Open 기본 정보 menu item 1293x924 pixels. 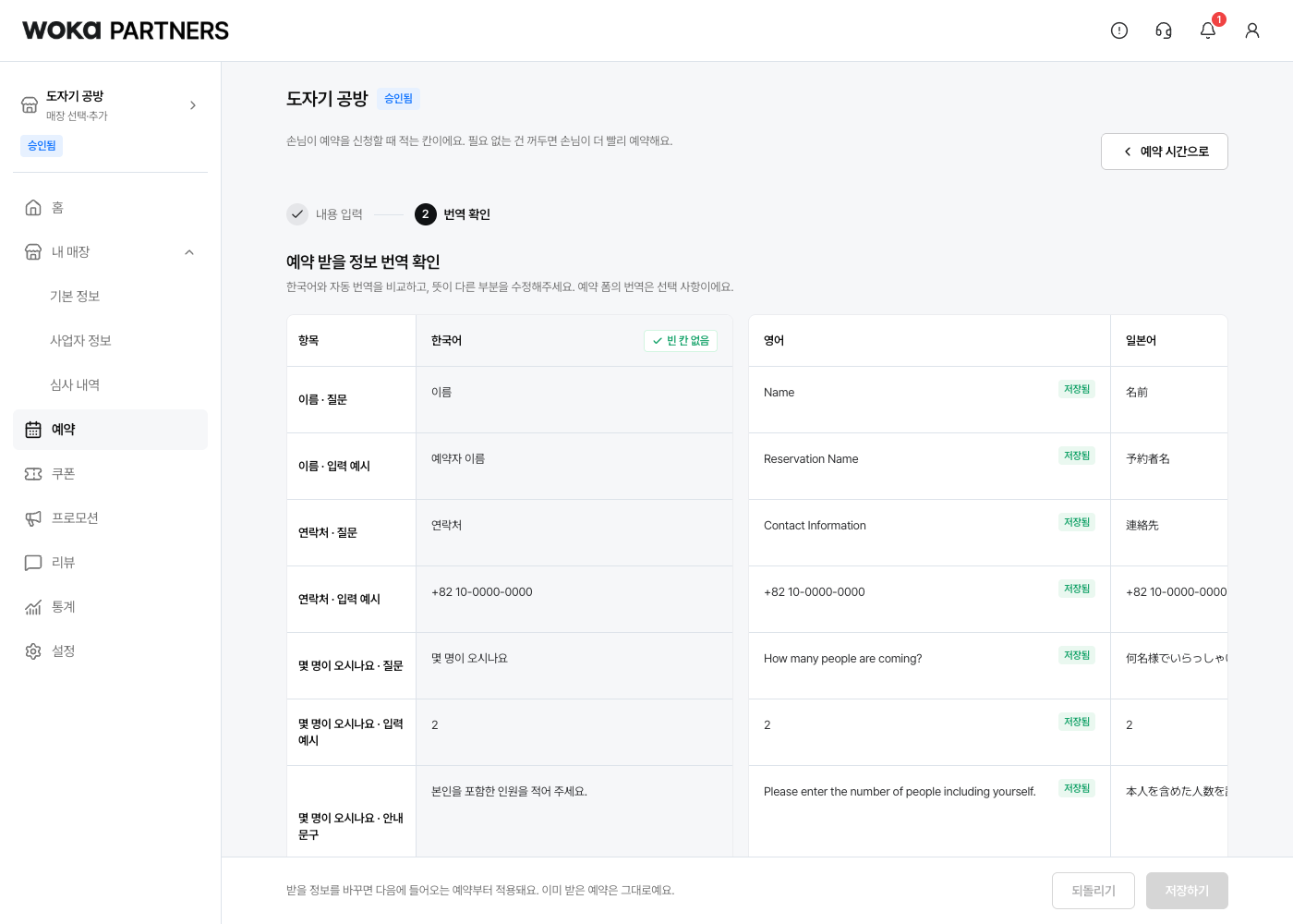[x=110, y=297]
